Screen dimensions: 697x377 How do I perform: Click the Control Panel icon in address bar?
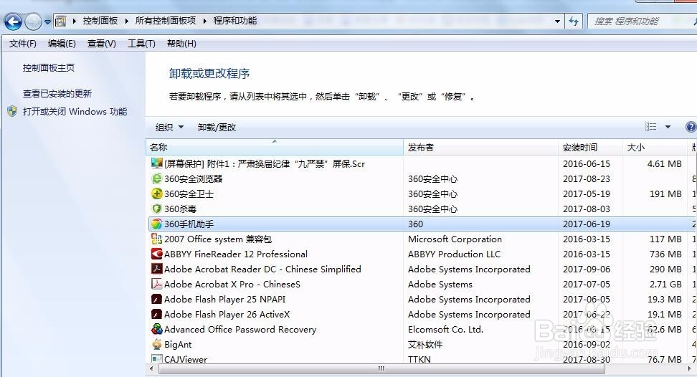point(60,21)
